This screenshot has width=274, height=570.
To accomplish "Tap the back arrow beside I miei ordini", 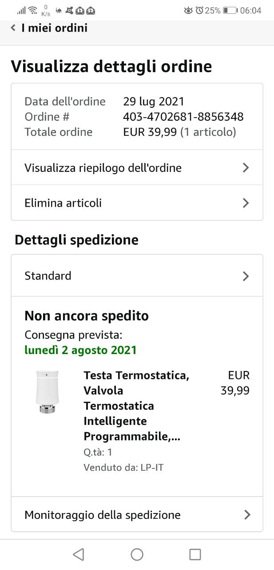I will pyautogui.click(x=13, y=28).
